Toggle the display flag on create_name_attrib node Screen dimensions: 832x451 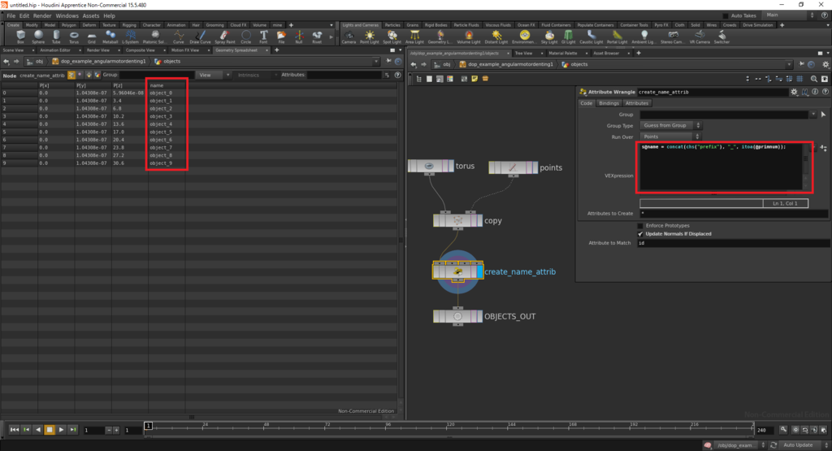479,271
